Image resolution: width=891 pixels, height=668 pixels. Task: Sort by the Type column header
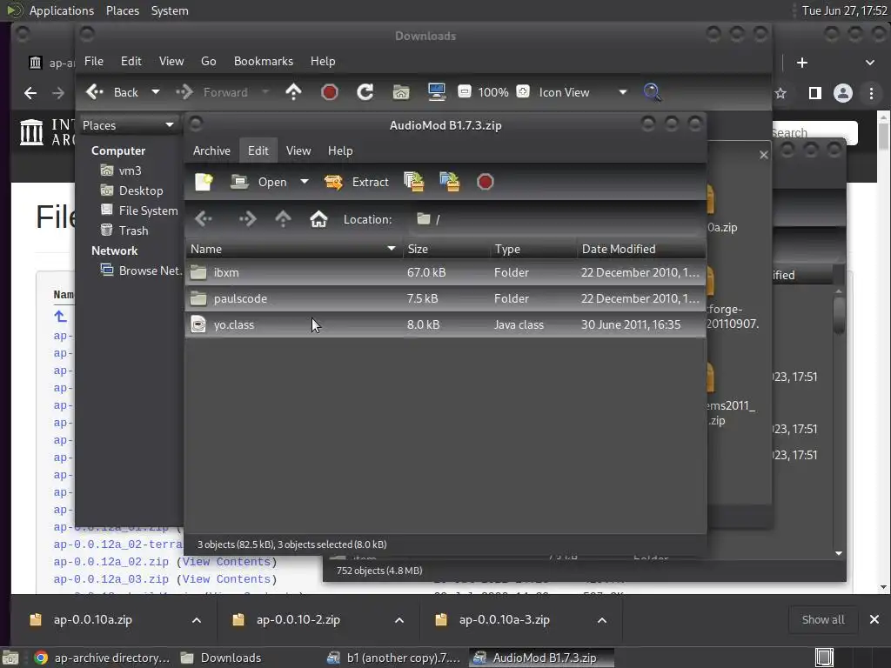click(x=533, y=249)
